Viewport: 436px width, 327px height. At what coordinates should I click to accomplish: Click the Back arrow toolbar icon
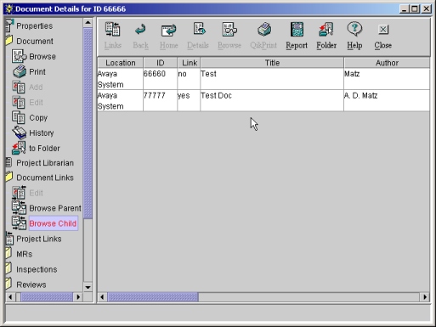click(x=140, y=30)
